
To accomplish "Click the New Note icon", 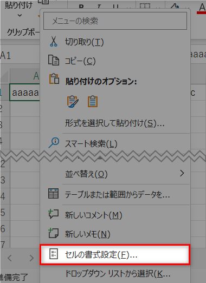I will point(53,233).
